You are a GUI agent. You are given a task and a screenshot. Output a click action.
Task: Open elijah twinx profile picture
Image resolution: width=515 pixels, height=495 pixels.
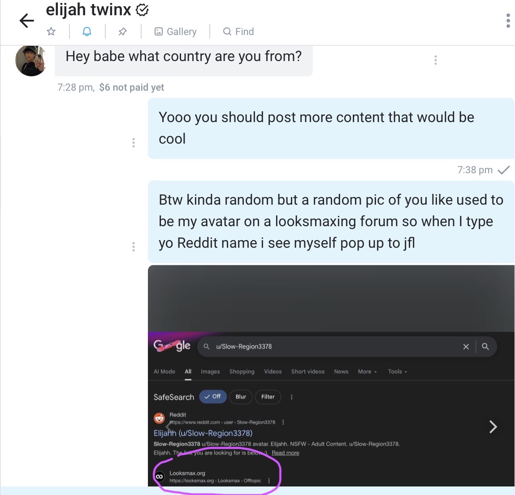31,61
